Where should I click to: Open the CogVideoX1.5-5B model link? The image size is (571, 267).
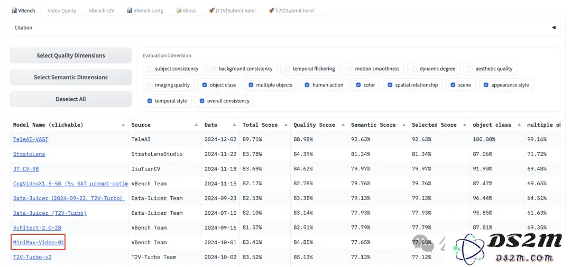71,184
